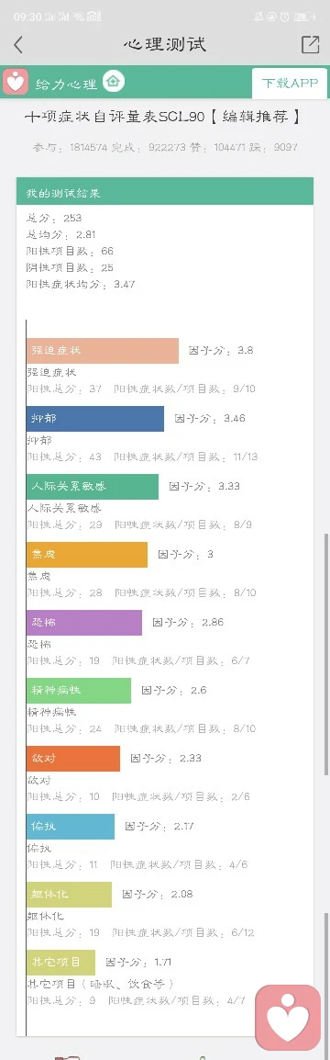Tap the 给力心理 brand name

point(66,84)
